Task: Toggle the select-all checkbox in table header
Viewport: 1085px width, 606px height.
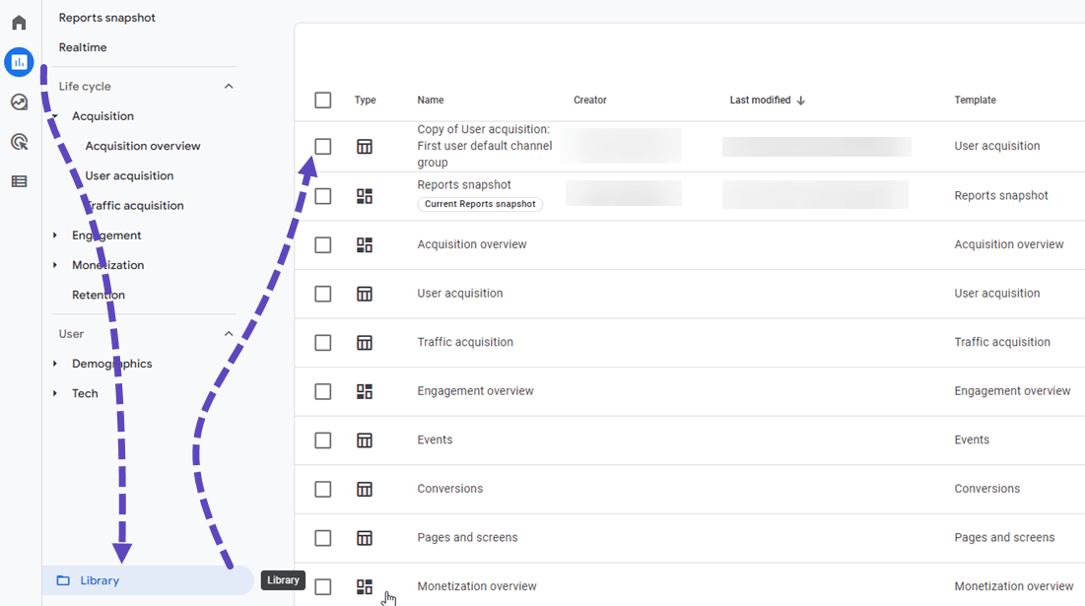Action: 323,101
